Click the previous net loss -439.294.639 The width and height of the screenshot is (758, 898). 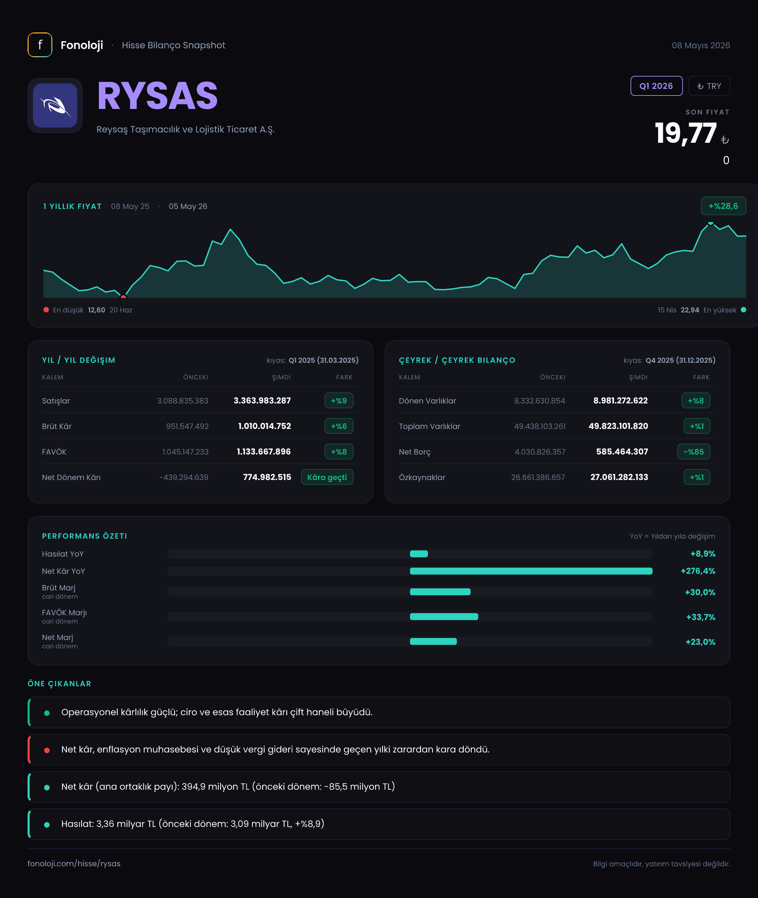(x=184, y=477)
